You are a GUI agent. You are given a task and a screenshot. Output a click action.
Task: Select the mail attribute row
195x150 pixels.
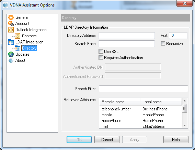(140, 126)
